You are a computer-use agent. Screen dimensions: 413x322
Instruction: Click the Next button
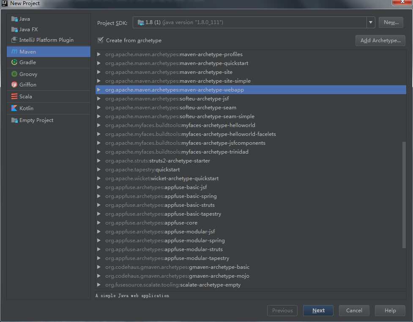[x=318, y=311]
